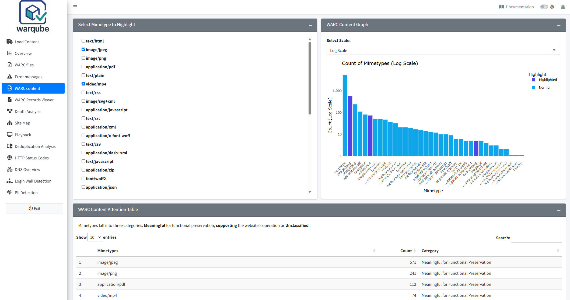Click the warqube logo
The image size is (570, 300).
click(33, 16)
